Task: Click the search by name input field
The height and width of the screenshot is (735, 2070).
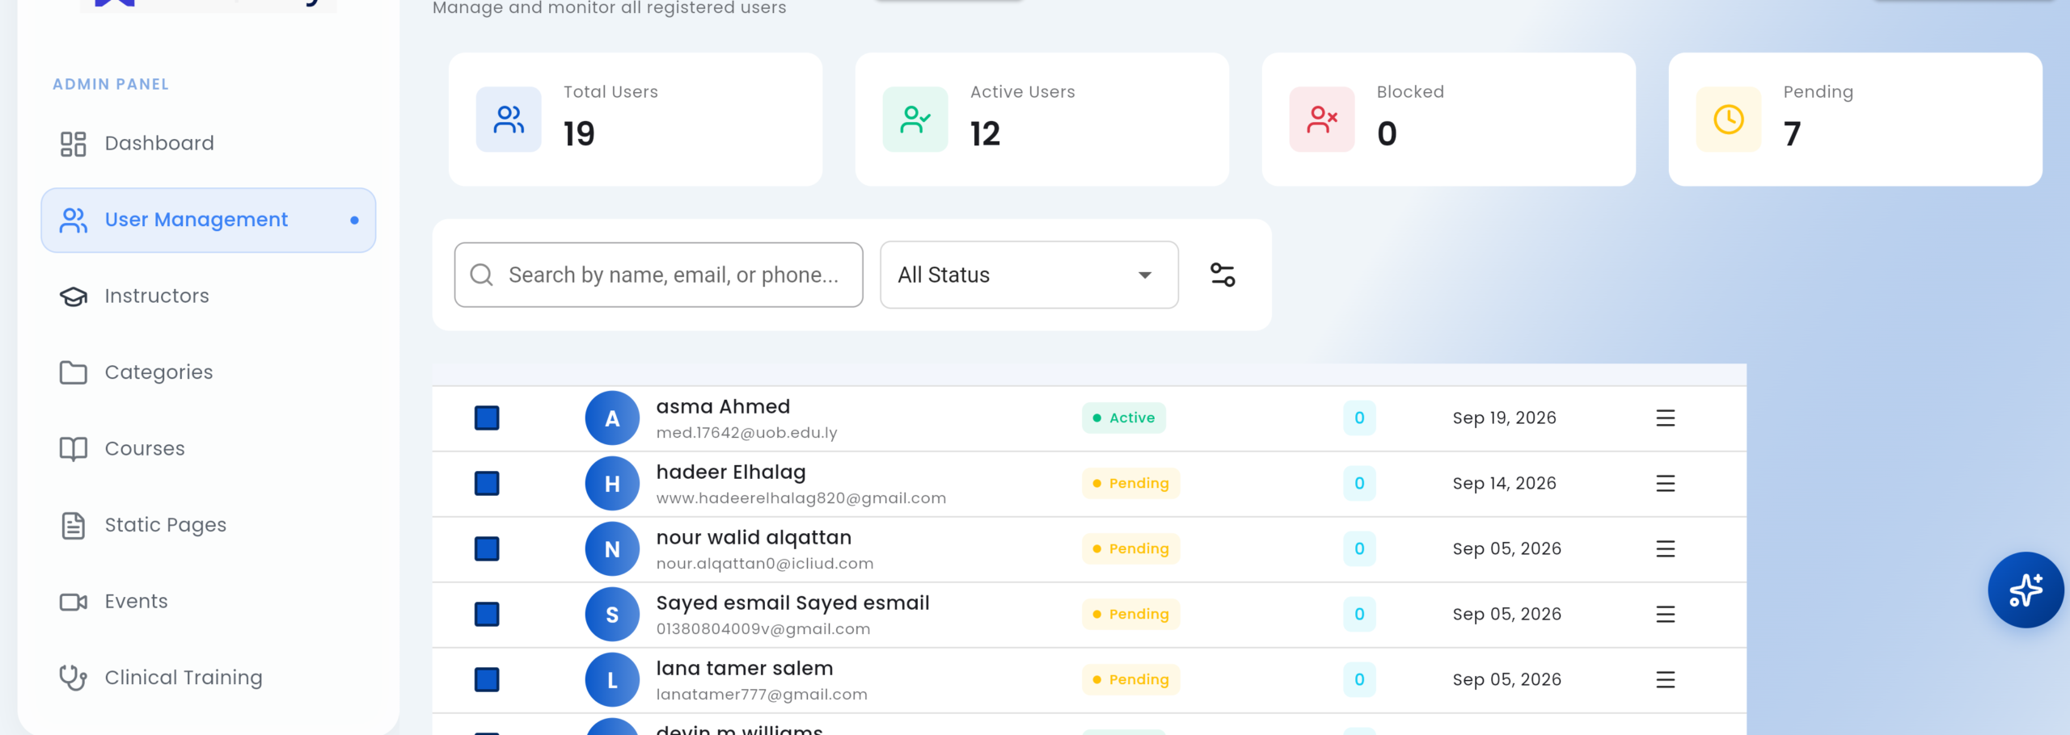Action: click(658, 275)
